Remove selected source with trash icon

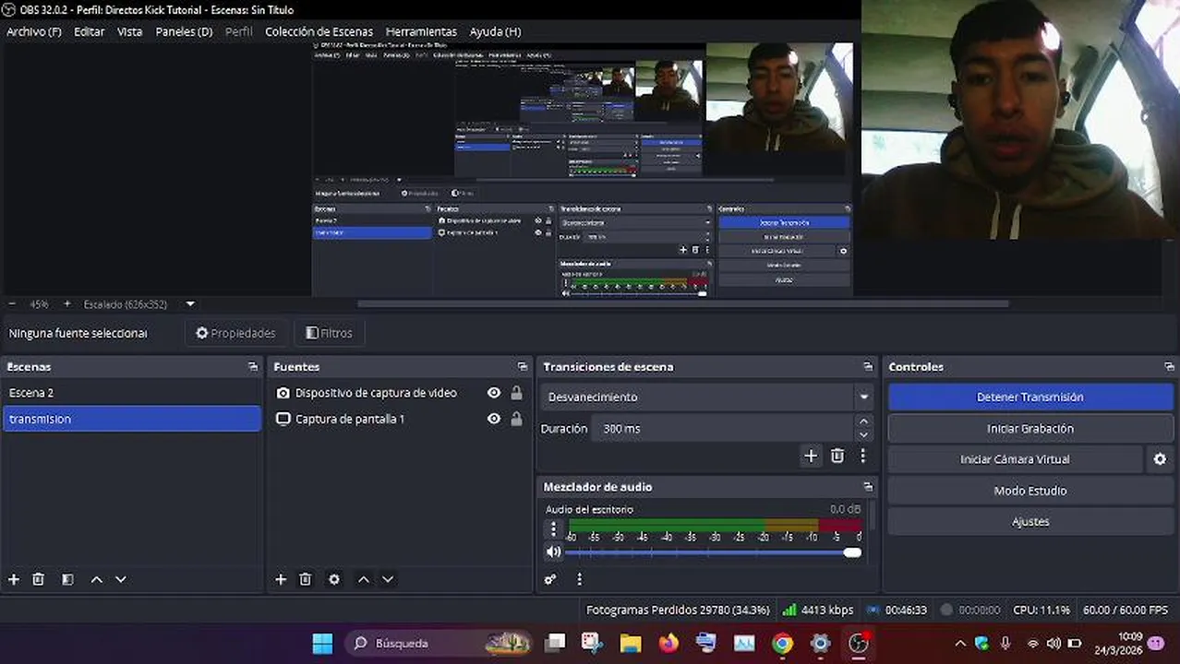point(306,579)
